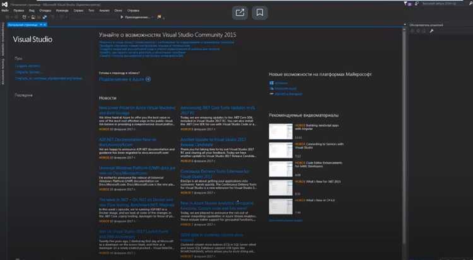Click the notifications flag icon in title bar

pos(405,3)
